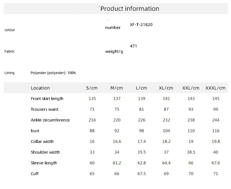
Task: Select the Front skirt length row label
Action: point(47,98)
